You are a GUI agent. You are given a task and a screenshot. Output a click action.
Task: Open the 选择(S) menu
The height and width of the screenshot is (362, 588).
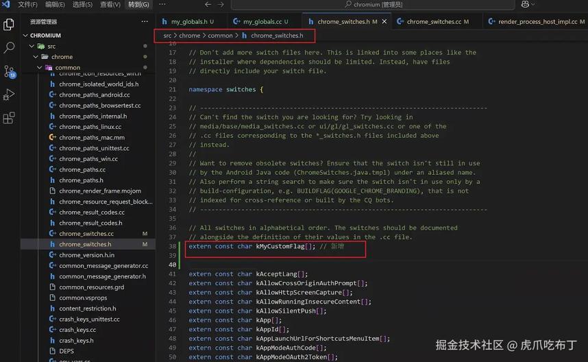82,4
